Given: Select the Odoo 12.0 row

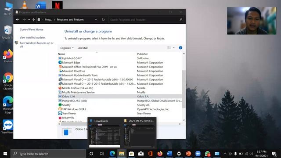Looking at the screenshot, I should pos(120,97).
